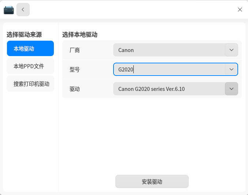Click the printer application icon

[9, 10]
